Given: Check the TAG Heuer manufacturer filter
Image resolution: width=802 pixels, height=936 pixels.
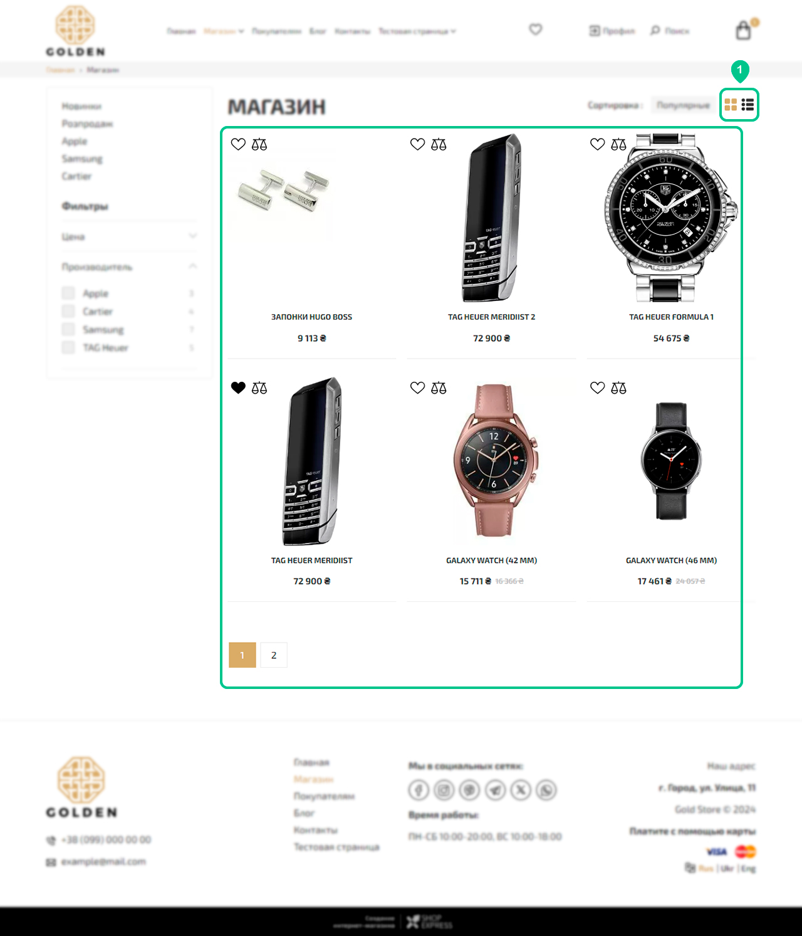Looking at the screenshot, I should pyautogui.click(x=68, y=347).
